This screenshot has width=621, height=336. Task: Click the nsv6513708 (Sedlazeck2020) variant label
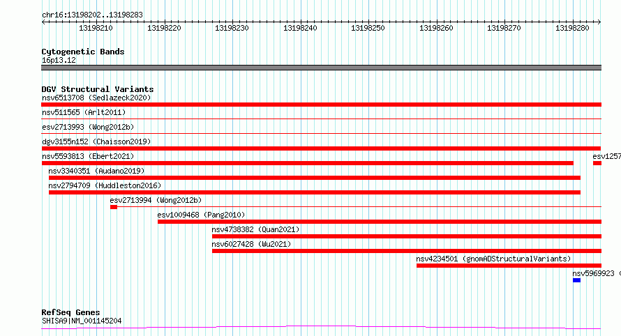click(x=96, y=98)
